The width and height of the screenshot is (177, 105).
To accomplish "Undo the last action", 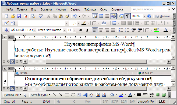I will (x=75, y=16).
